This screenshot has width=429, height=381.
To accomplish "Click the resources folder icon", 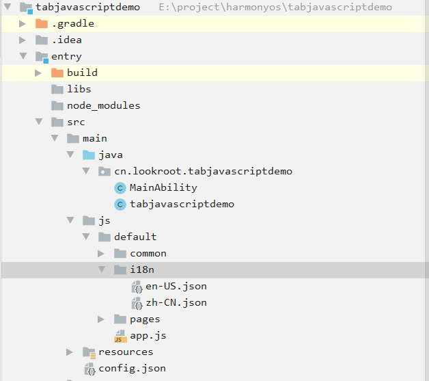I will click(x=89, y=352).
